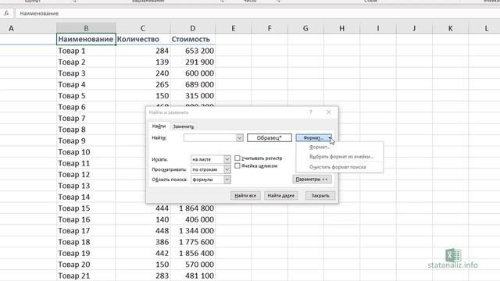This screenshot has width=500, height=281.
Task: Open the Искать 'на листе' dropdown
Action: [x=227, y=159]
